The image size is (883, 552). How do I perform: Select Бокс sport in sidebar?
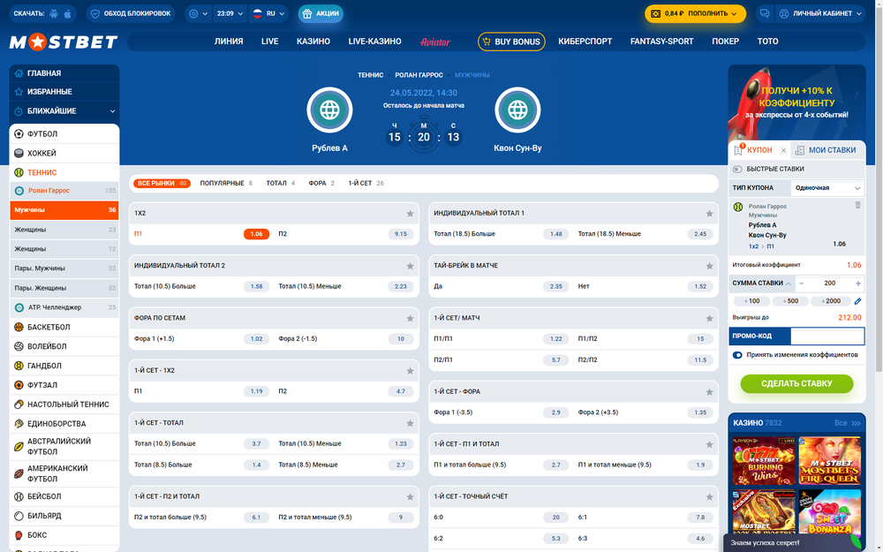click(x=64, y=535)
